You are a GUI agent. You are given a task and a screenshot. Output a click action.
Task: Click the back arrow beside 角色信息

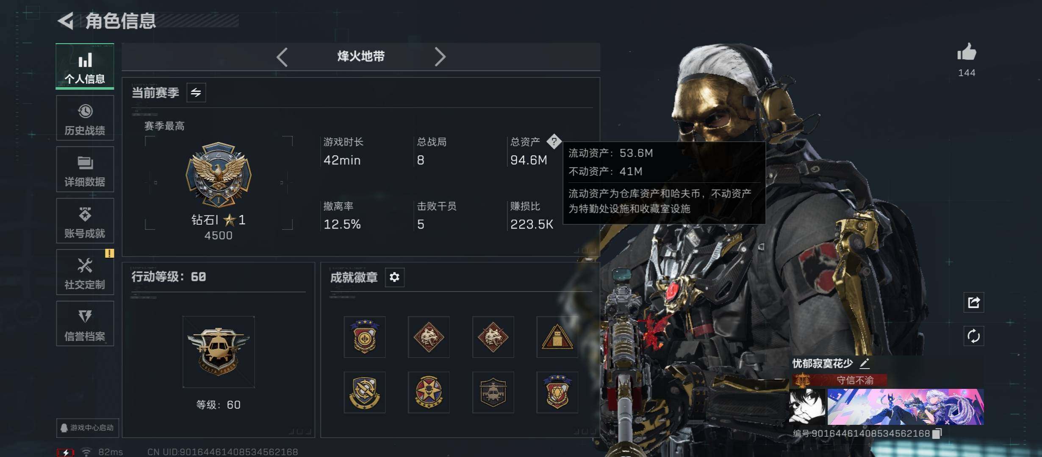66,21
